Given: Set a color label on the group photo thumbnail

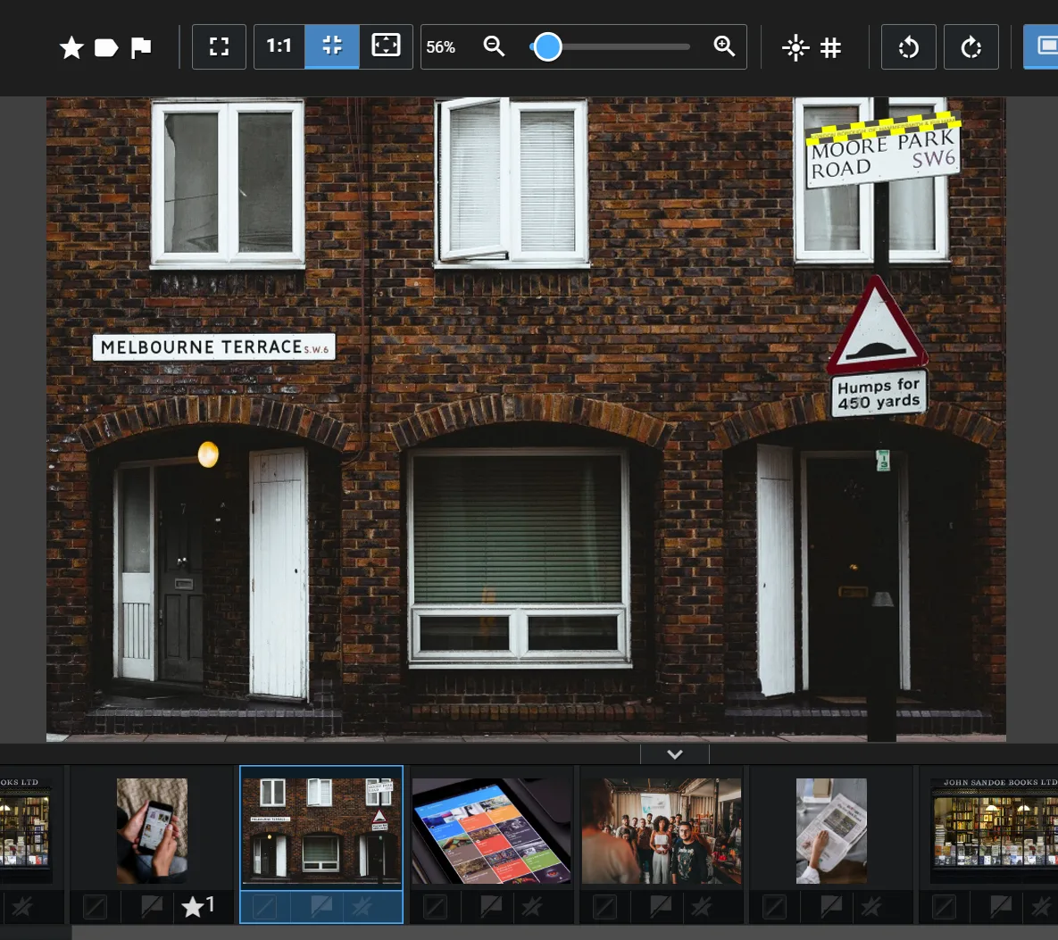Looking at the screenshot, I should click(604, 907).
